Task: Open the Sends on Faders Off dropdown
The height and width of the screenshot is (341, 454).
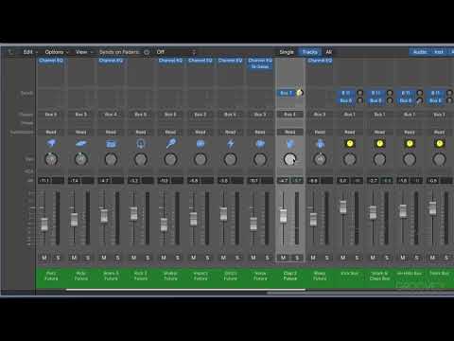Action: [x=176, y=52]
